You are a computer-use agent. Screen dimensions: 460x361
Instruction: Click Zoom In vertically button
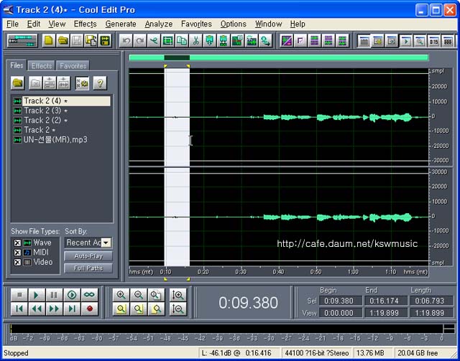(178, 295)
